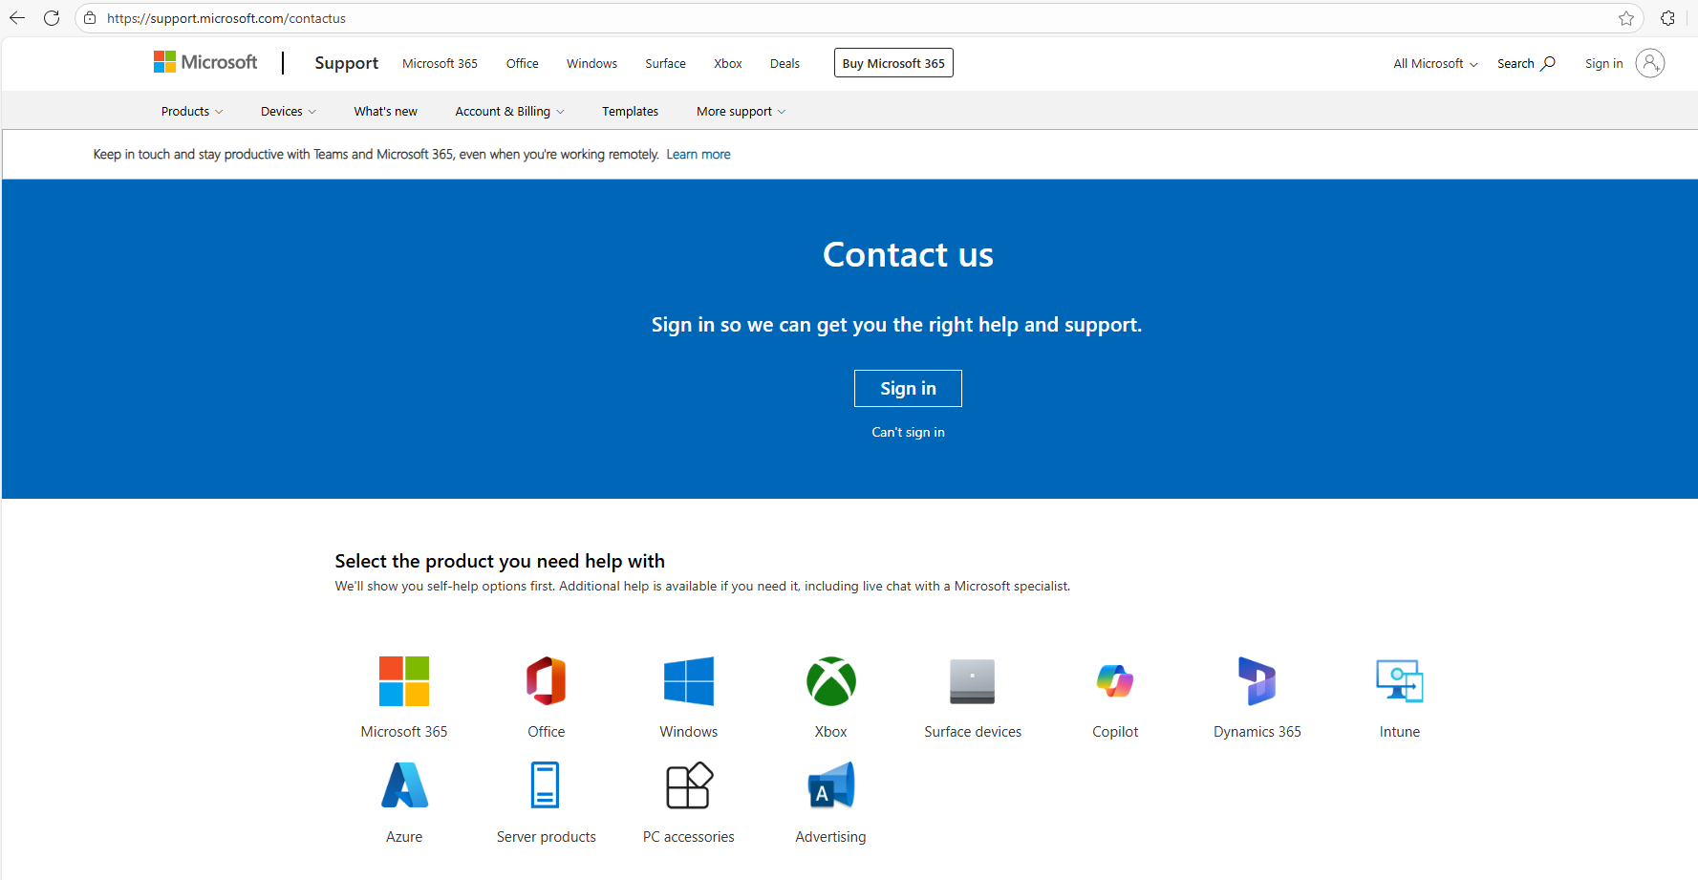The image size is (1698, 880).
Task: Go to Windows in top nav
Action: 591,64
